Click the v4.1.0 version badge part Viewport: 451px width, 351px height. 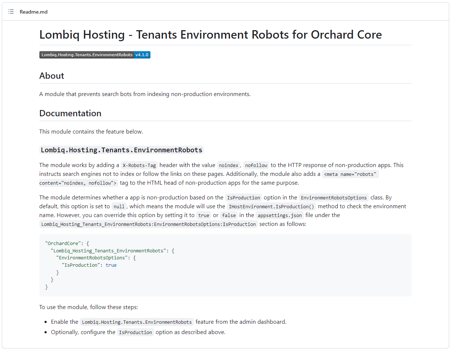[x=142, y=55]
